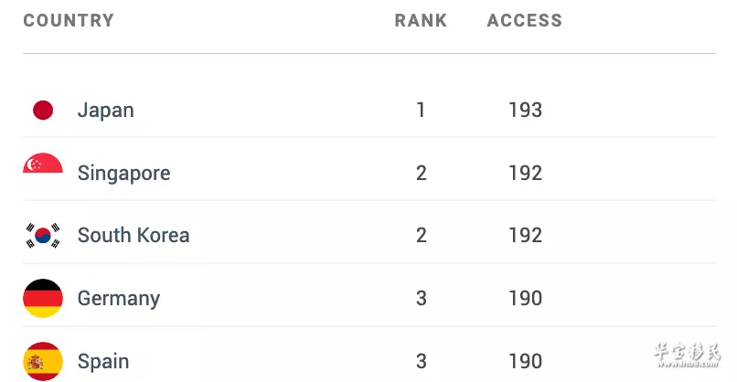Image resolution: width=737 pixels, height=382 pixels.
Task: Click the Singapore flag icon
Action: click(43, 163)
